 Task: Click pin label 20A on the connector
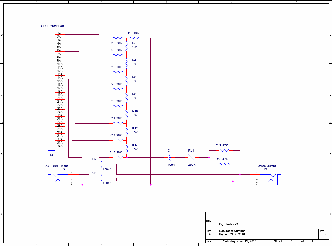[x=60, y=98]
